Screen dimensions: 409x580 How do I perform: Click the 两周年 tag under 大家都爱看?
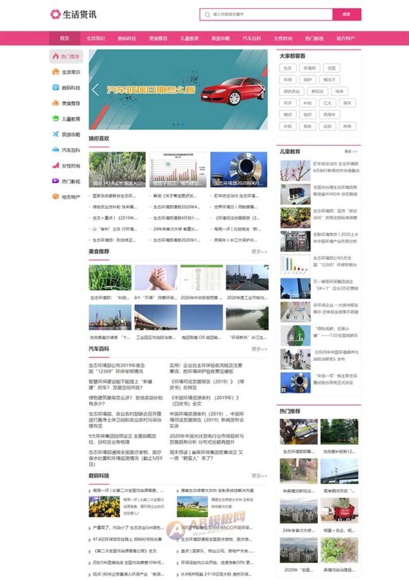329,115
